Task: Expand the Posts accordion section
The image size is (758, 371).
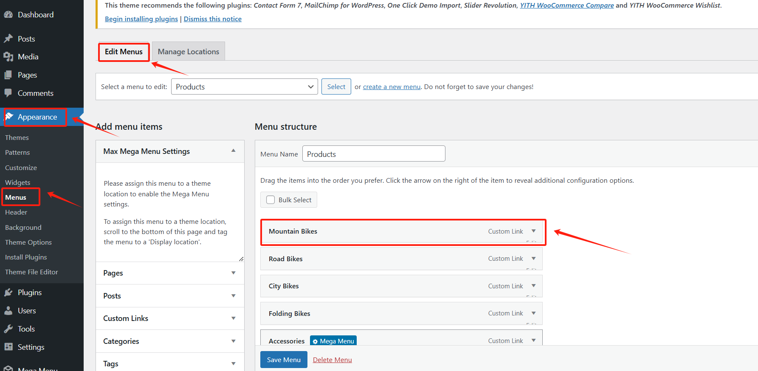Action: point(233,296)
